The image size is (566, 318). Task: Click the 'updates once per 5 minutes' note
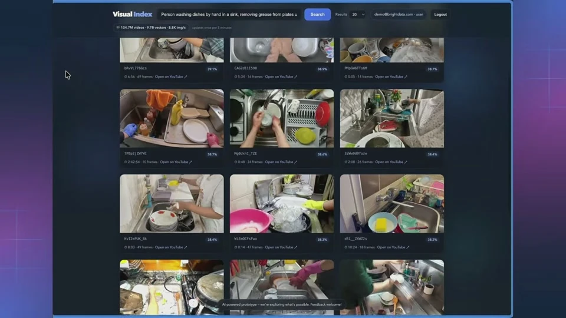click(x=212, y=28)
